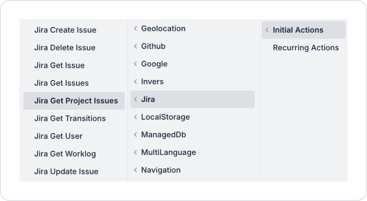Click the LocalStorage chevron icon
Screen dimensions: 367x201
pos(135,117)
